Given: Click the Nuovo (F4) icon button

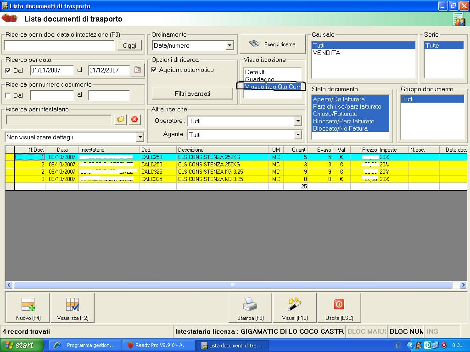Looking at the screenshot, I should [28, 308].
